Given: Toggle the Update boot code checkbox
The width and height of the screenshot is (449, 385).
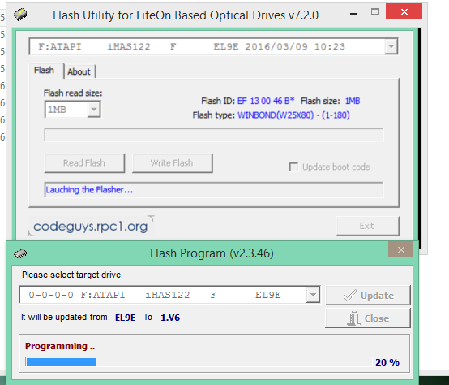Looking at the screenshot, I should (x=293, y=167).
